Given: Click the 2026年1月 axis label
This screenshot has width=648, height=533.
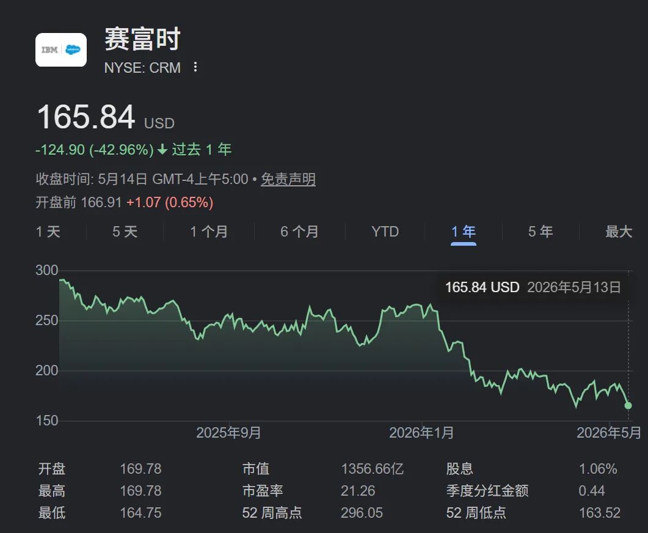Looking at the screenshot, I should click(421, 433).
